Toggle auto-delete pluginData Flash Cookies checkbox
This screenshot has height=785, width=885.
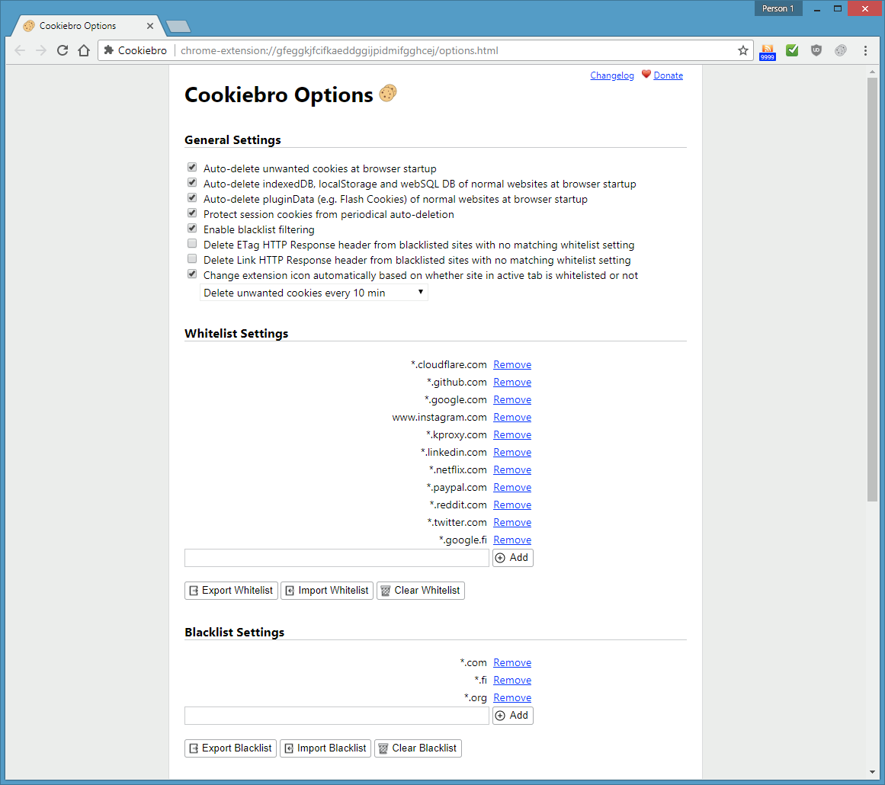pos(192,198)
